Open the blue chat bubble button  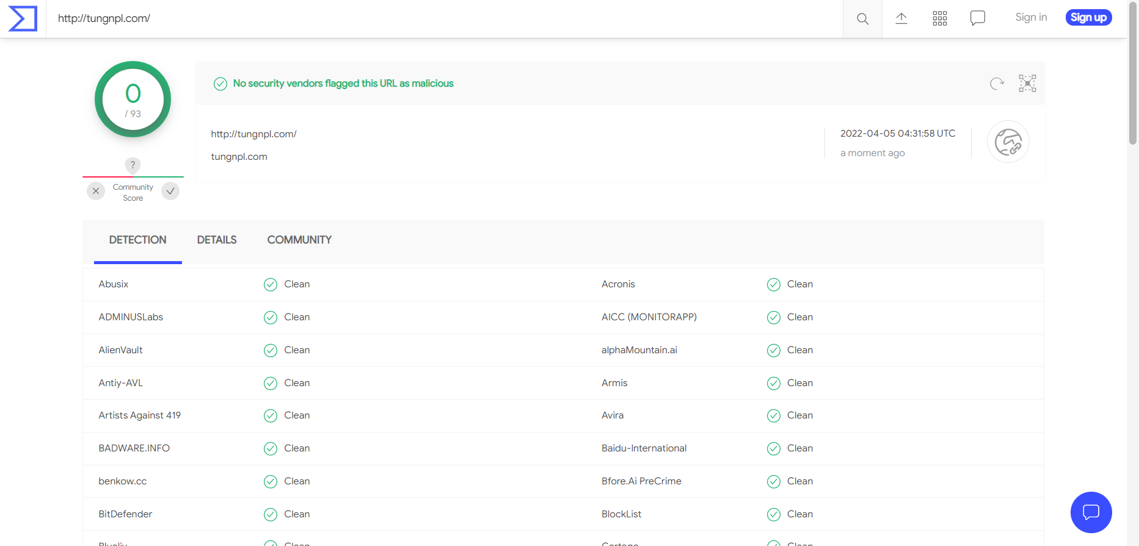coord(1091,512)
